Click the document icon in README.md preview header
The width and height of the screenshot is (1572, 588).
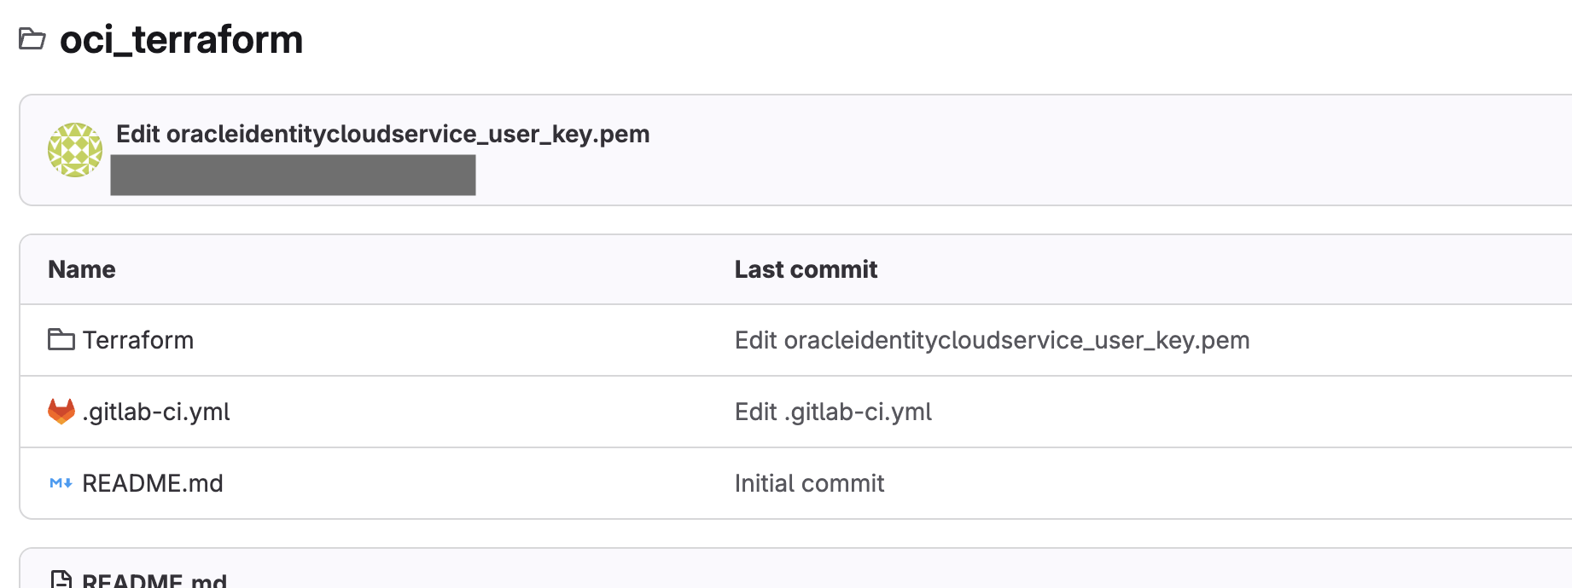pos(61,580)
